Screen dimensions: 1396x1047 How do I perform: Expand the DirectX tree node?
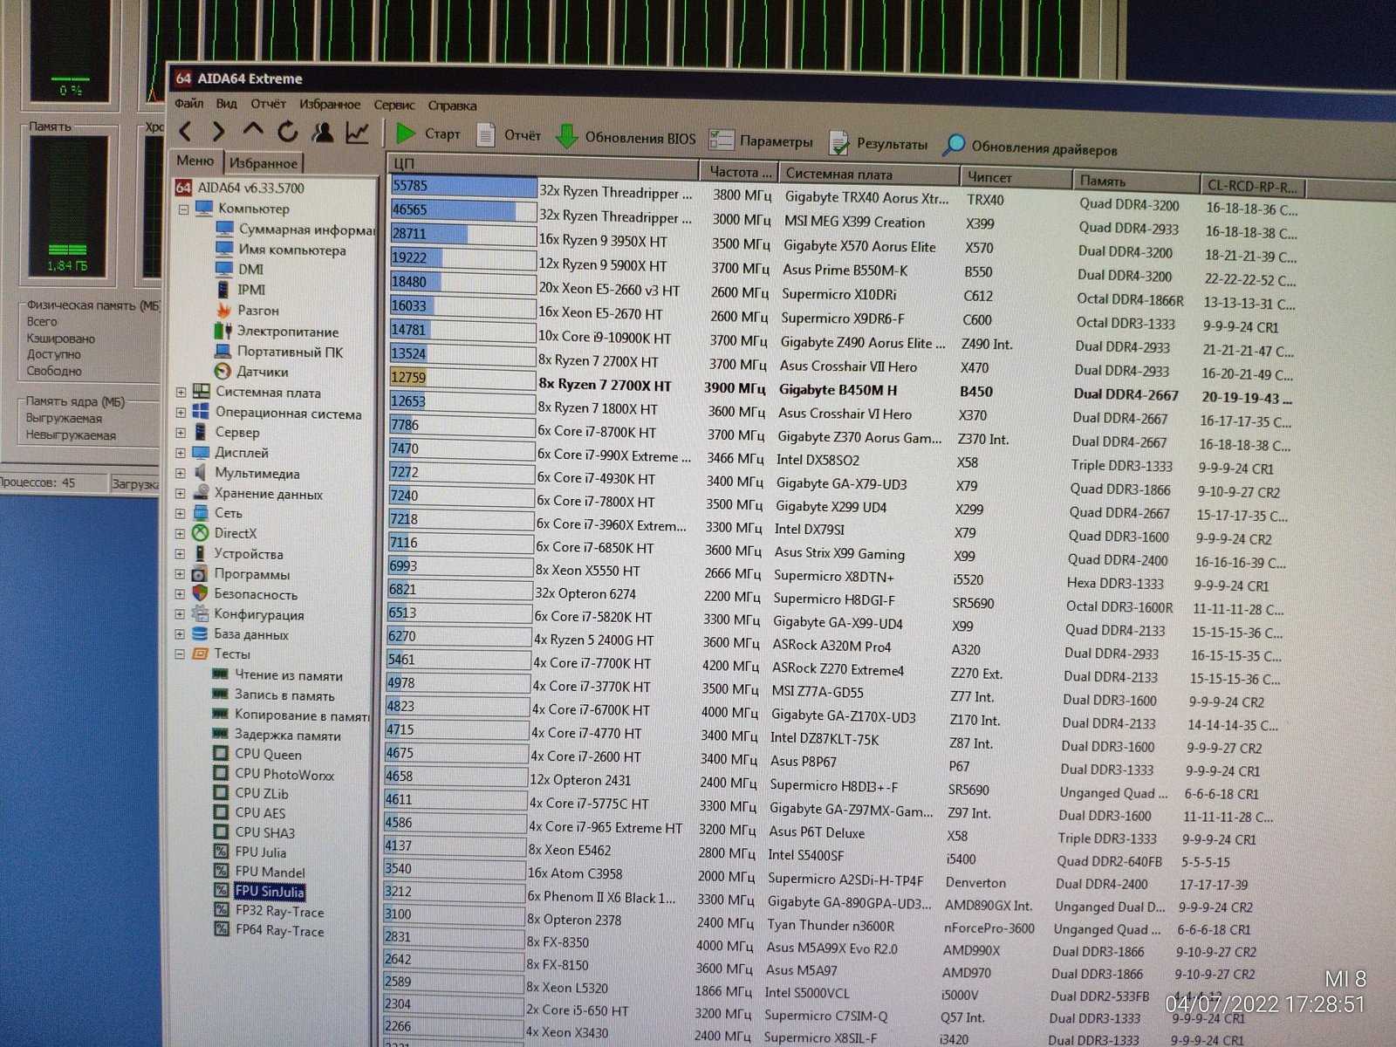click(x=180, y=533)
